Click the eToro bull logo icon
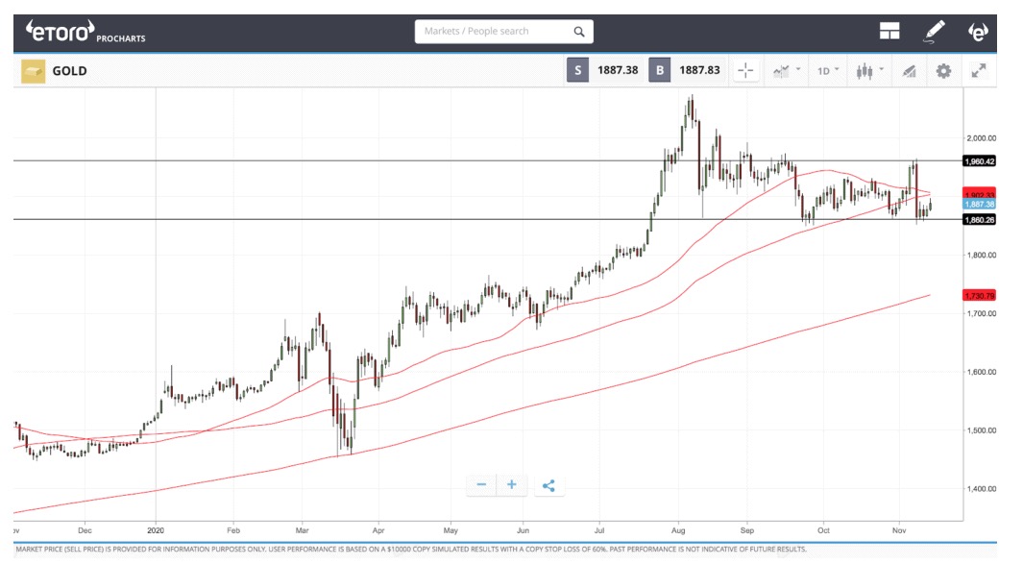This screenshot has height=564, width=1023. 978,32
